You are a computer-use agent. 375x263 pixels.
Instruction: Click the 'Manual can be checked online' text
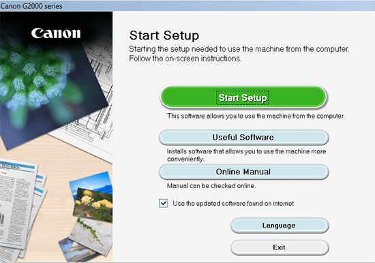(211, 186)
